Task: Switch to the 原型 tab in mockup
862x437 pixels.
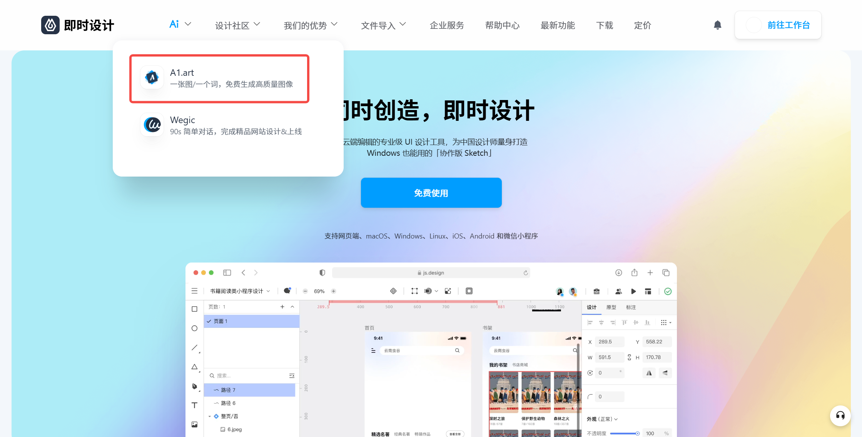Action: click(611, 307)
